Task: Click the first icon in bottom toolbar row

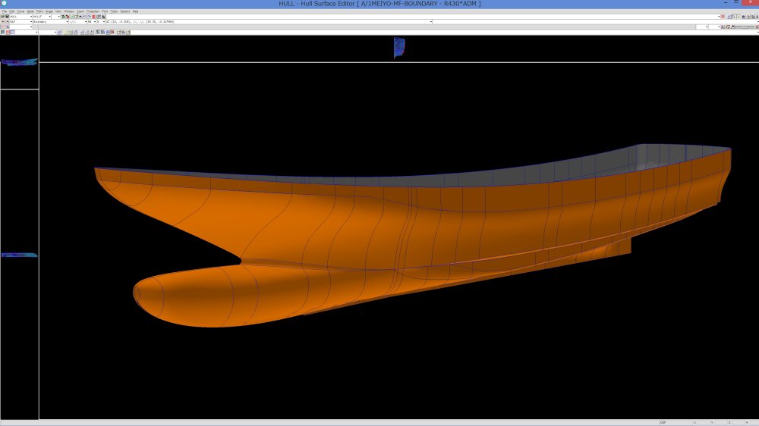Action: pyautogui.click(x=3, y=33)
